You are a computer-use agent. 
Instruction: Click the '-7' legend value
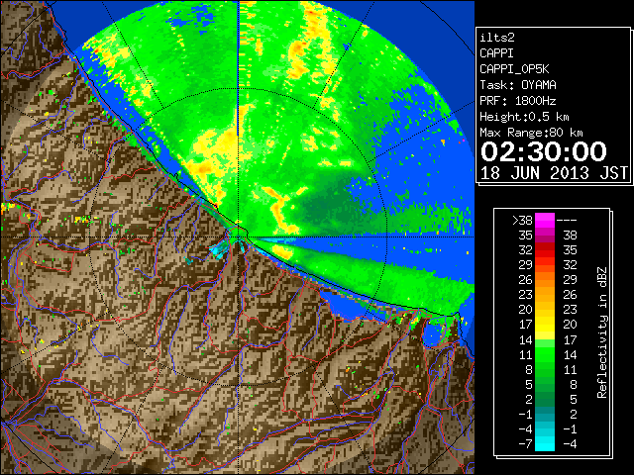click(525, 444)
